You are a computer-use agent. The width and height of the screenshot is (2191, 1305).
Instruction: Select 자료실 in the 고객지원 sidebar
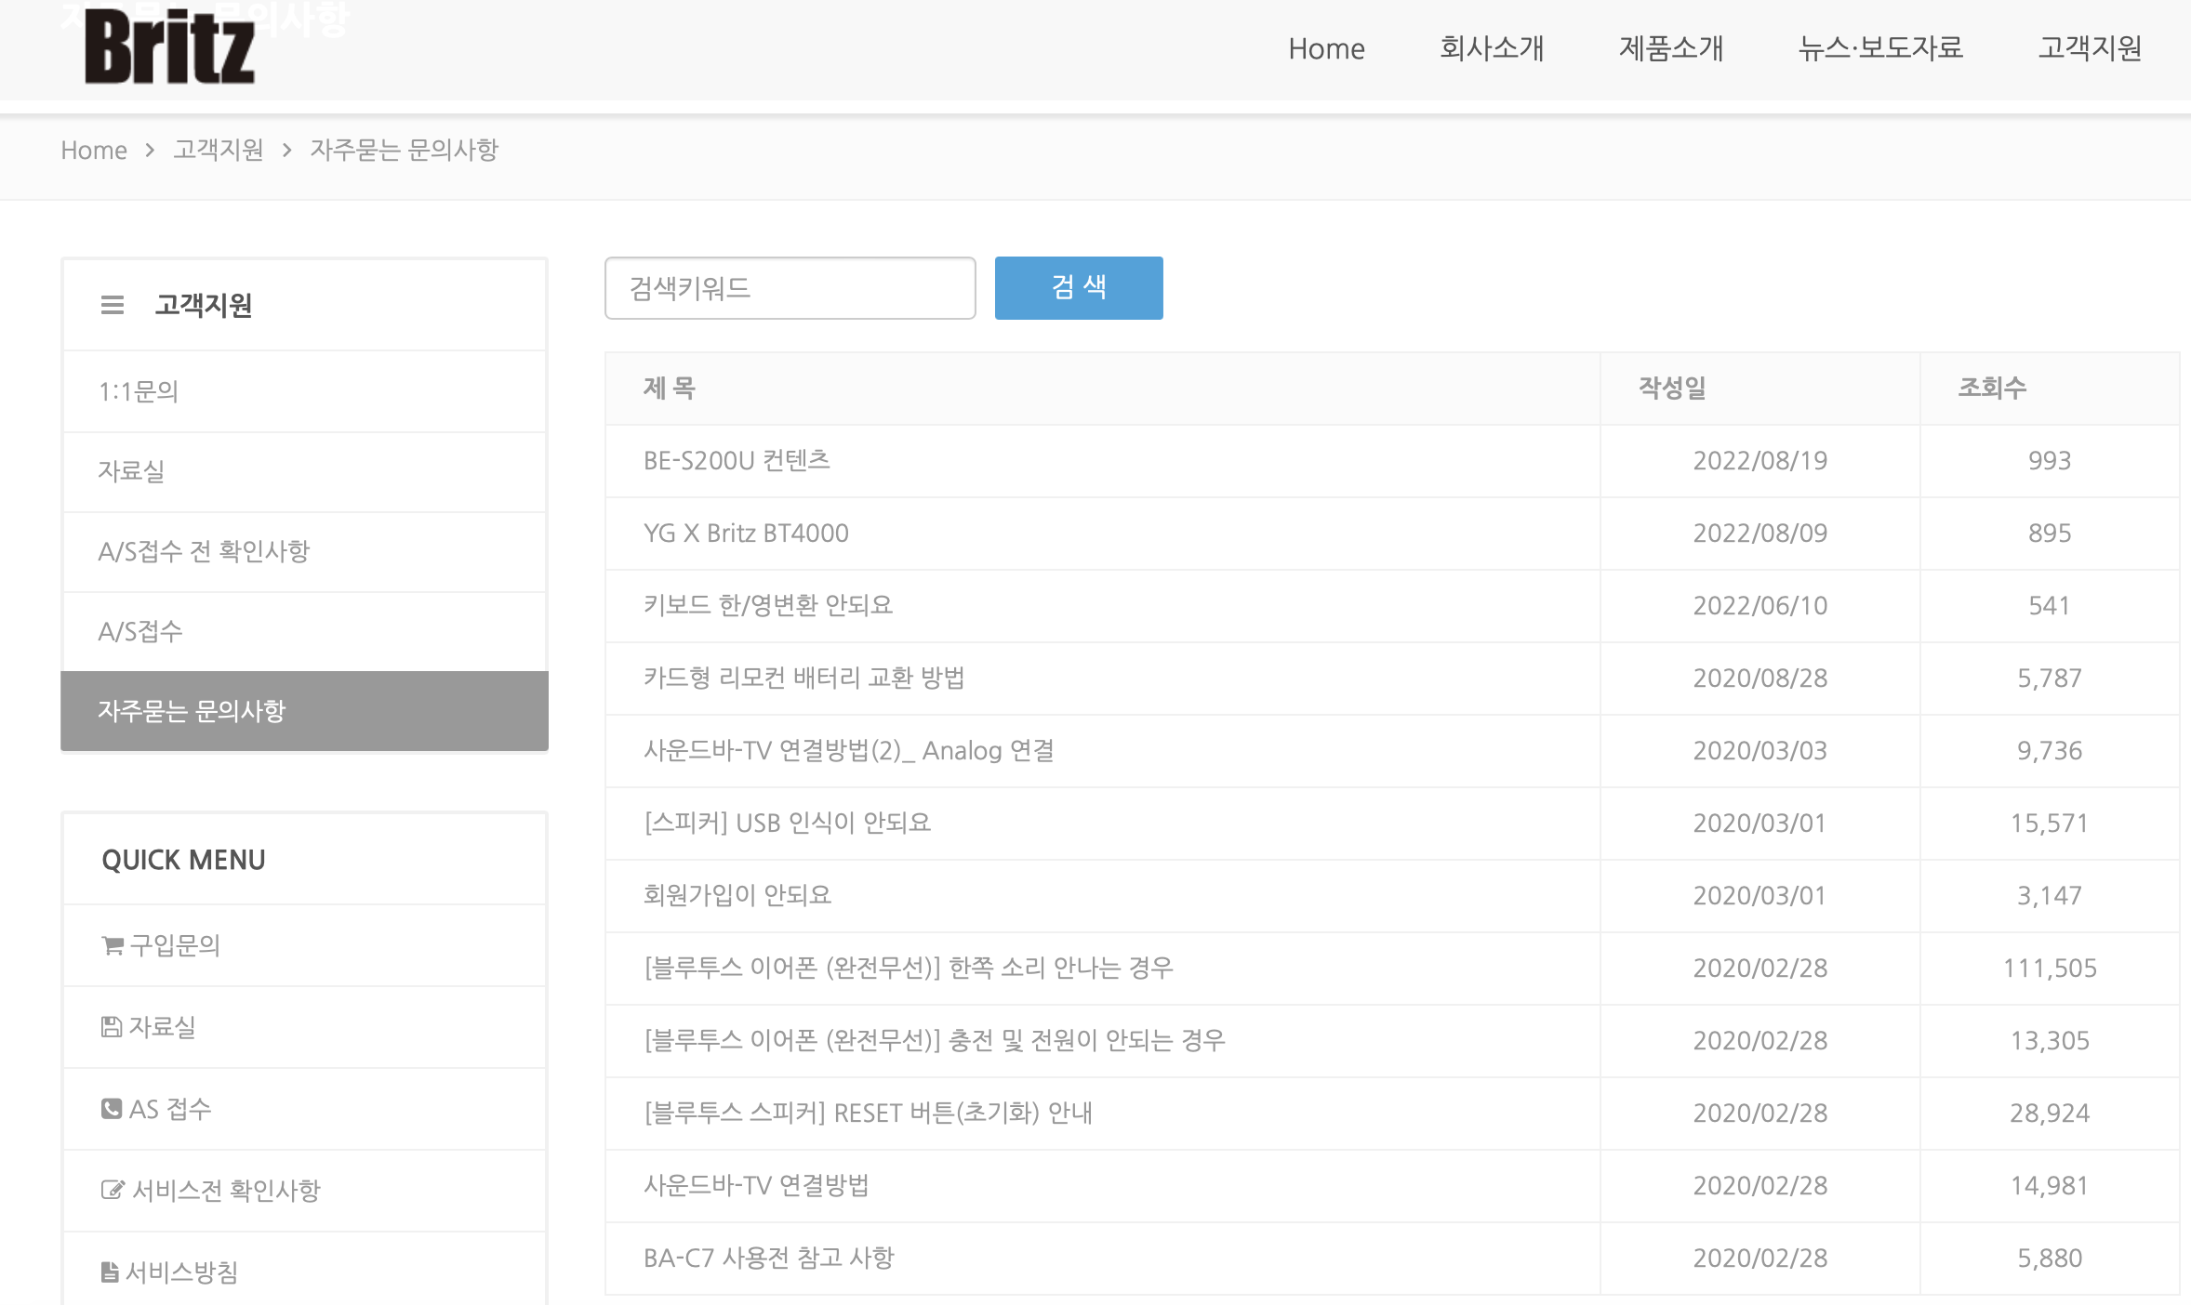pos(304,471)
